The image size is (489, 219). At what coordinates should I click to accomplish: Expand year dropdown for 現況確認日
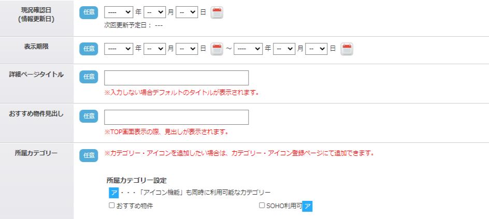click(119, 12)
